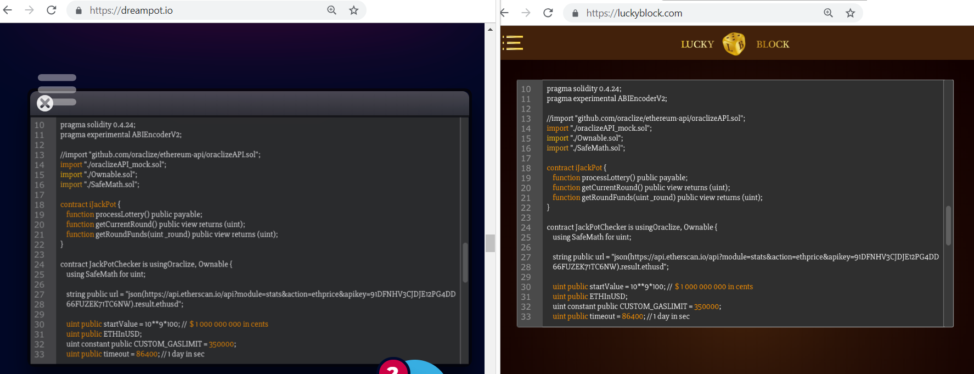Screen dimensions: 974x374
Task: Click 'contract JackPotChecker' line in dreampot code
Action: click(x=147, y=264)
